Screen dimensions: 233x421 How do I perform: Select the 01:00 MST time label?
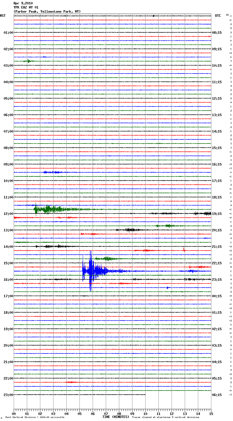tap(8, 33)
